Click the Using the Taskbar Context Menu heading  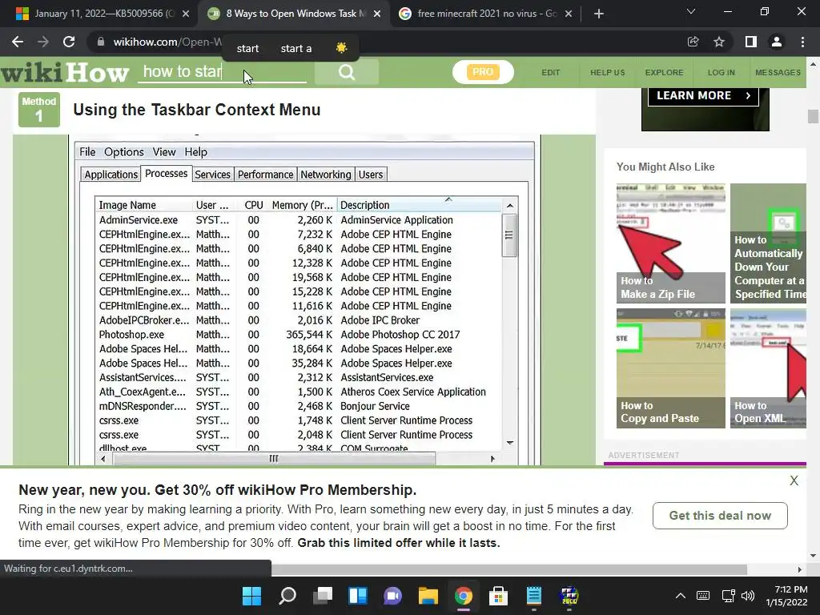197,110
